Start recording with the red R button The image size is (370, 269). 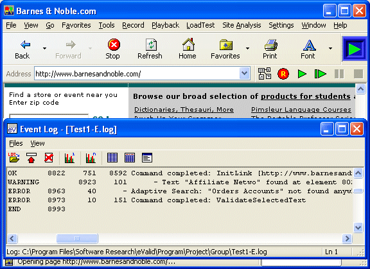[x=283, y=74]
